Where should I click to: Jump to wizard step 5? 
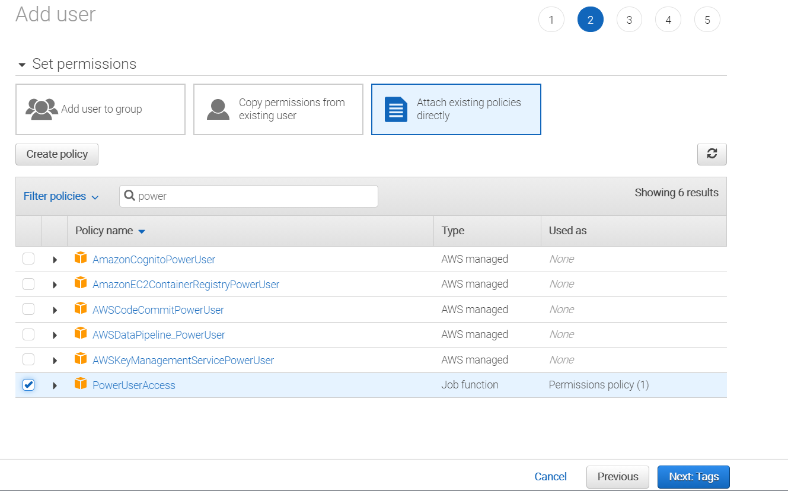click(707, 20)
